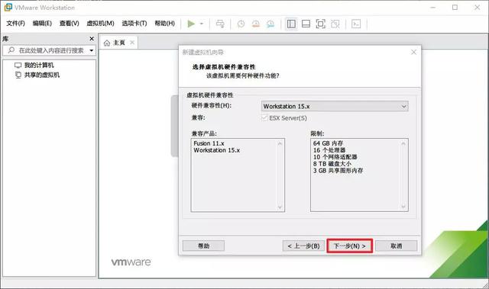489x289 pixels.
Task: Click the Send Ctrl+Alt+Del toolbar icon
Action: coord(220,24)
